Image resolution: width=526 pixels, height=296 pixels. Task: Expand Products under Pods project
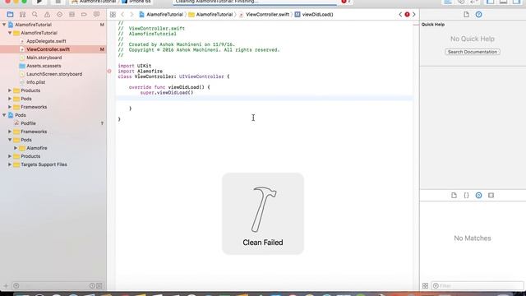[x=10, y=156]
